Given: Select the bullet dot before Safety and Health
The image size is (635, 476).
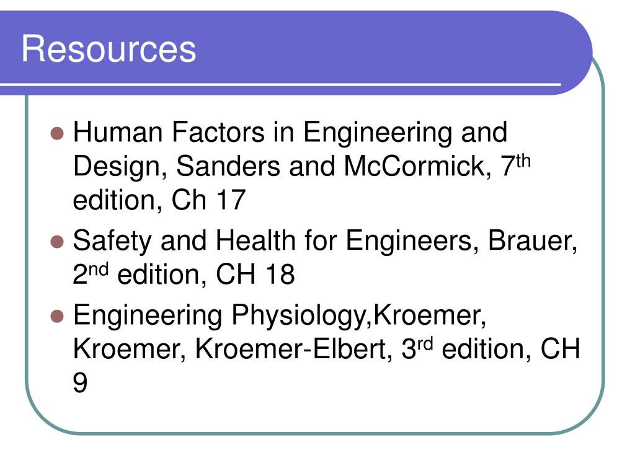Looking at the screenshot, I should pyautogui.click(x=58, y=242).
